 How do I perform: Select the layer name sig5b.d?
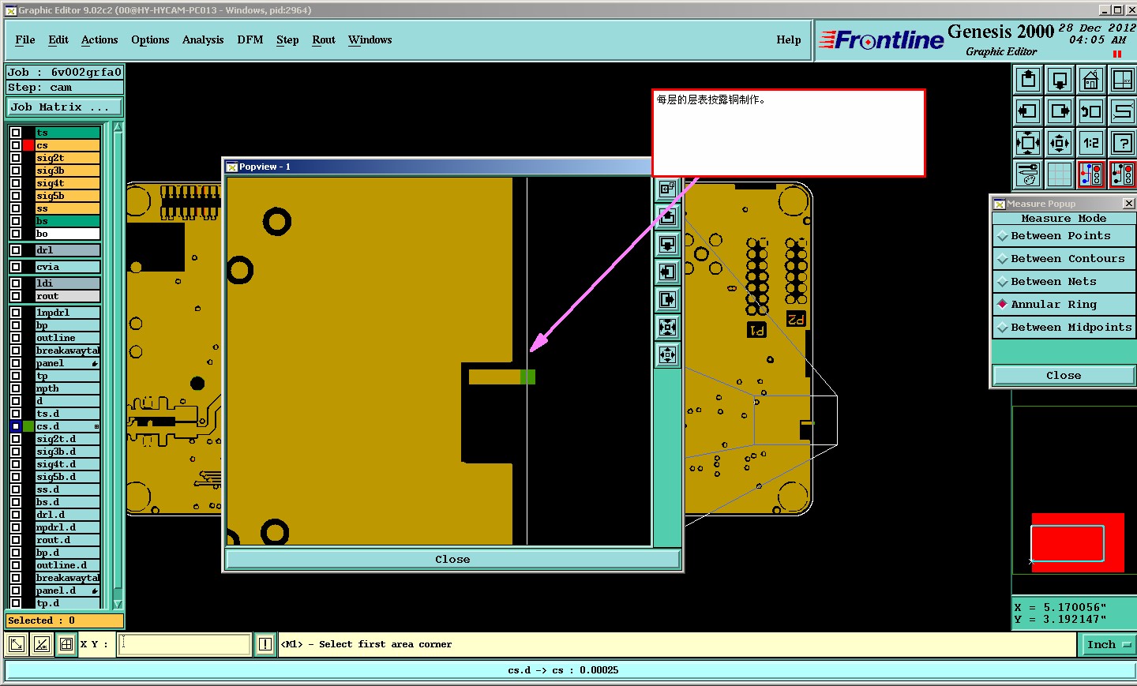coord(68,477)
